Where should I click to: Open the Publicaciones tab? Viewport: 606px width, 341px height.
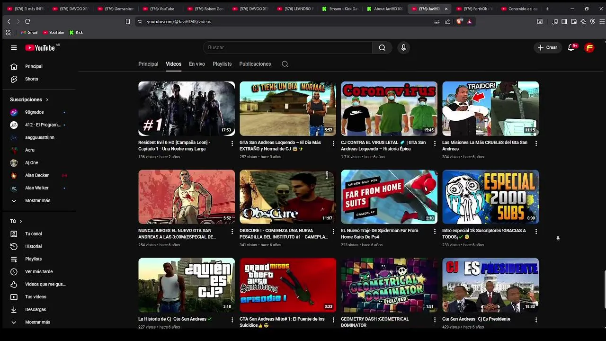[255, 64]
